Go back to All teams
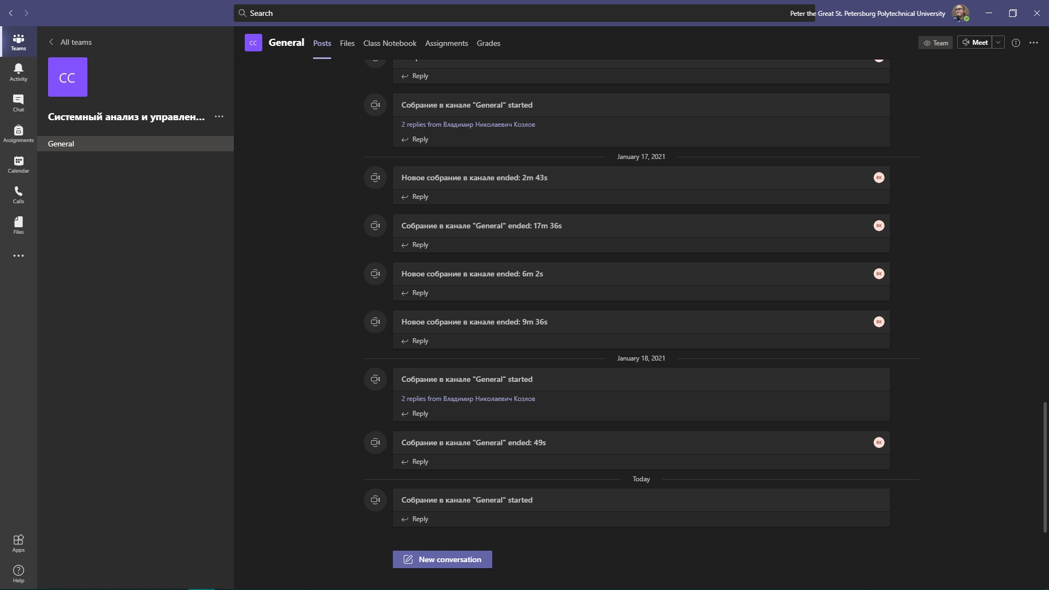This screenshot has width=1049, height=590. (70, 42)
